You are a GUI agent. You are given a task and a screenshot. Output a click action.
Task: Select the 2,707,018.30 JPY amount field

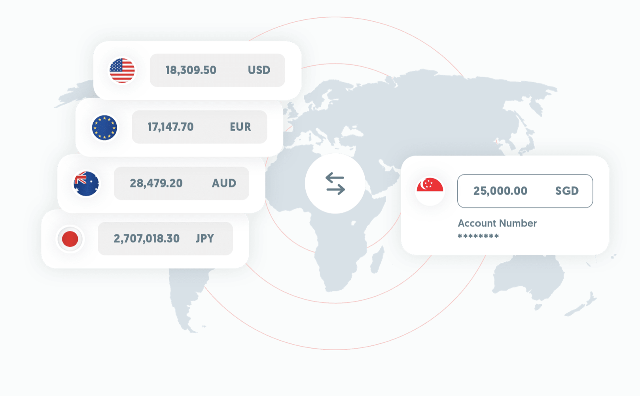(x=165, y=239)
